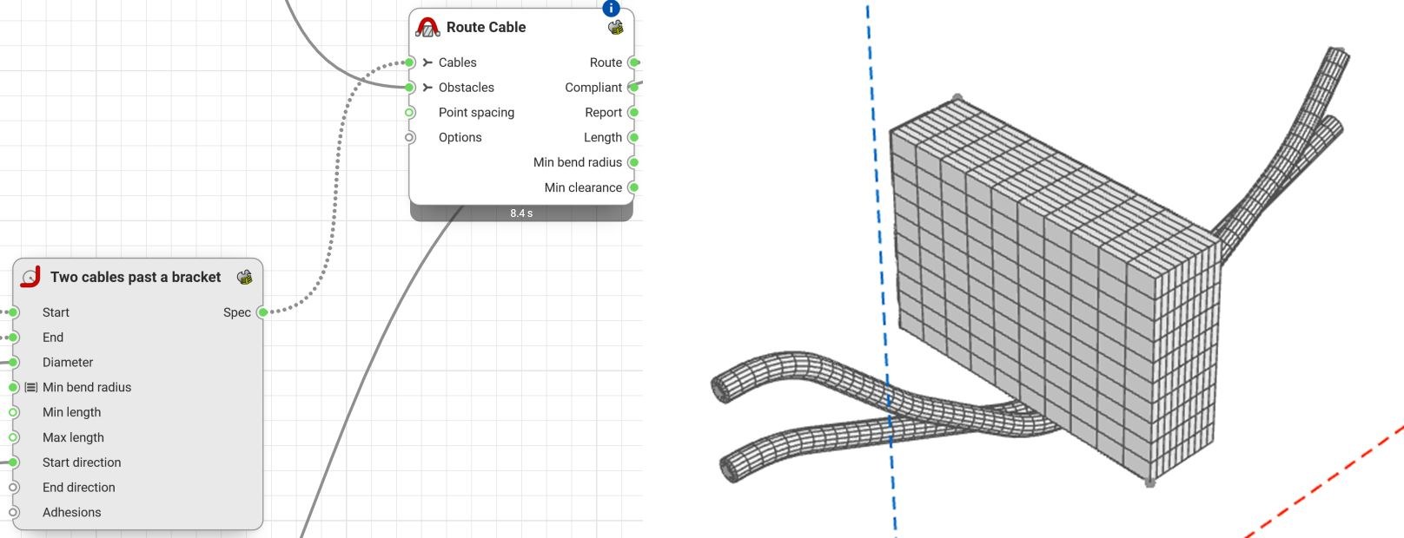Click the arrow icon next to Cables

click(x=427, y=62)
